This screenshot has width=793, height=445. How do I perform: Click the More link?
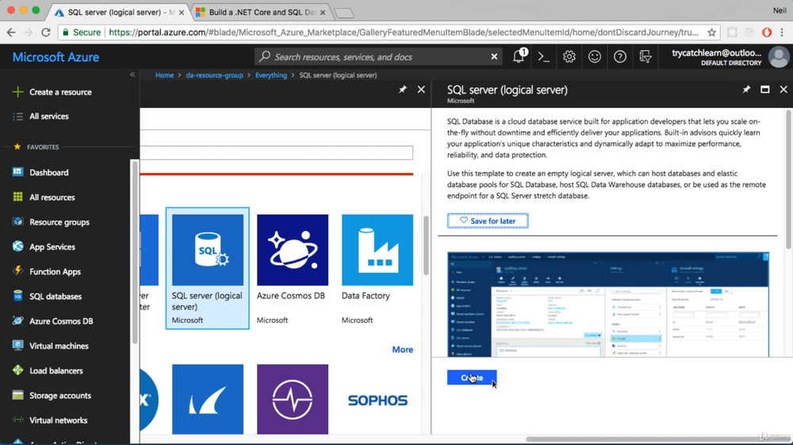[403, 350]
